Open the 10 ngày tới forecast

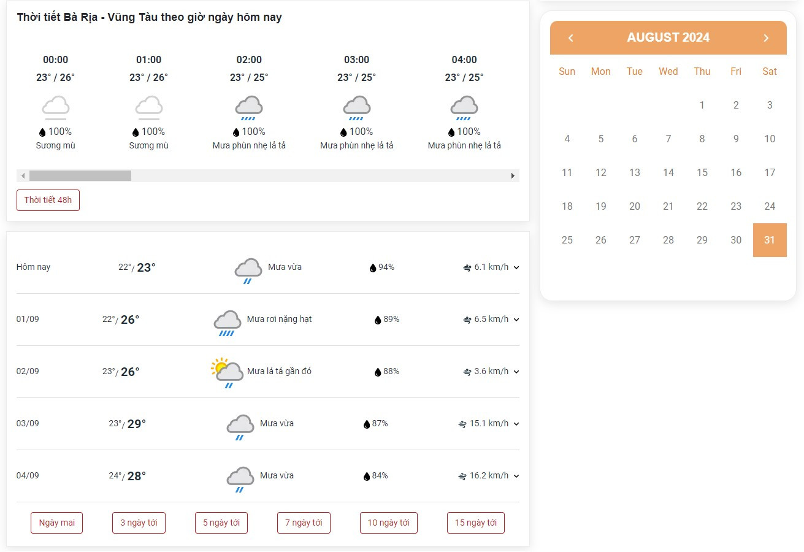click(389, 523)
